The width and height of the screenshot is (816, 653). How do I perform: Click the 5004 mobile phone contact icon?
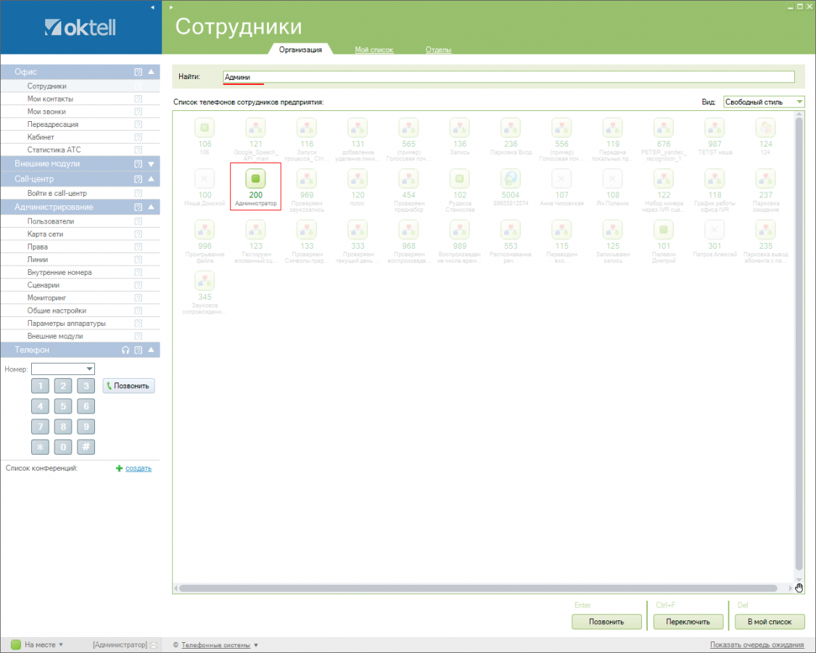click(x=511, y=178)
